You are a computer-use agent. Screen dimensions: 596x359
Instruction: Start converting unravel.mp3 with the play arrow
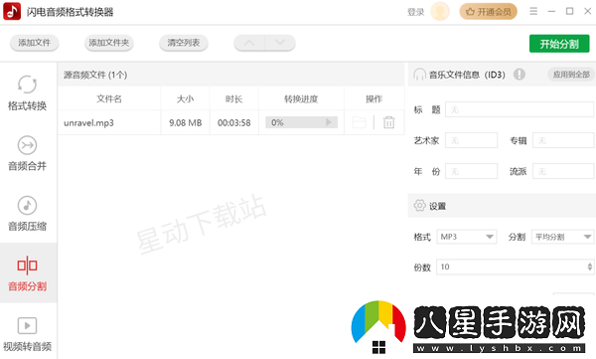tap(329, 122)
